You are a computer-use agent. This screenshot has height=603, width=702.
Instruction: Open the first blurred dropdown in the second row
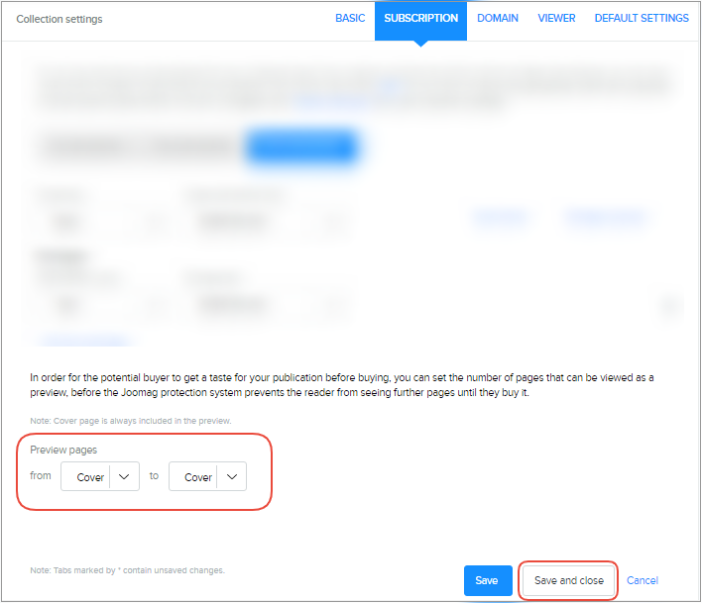[97, 306]
